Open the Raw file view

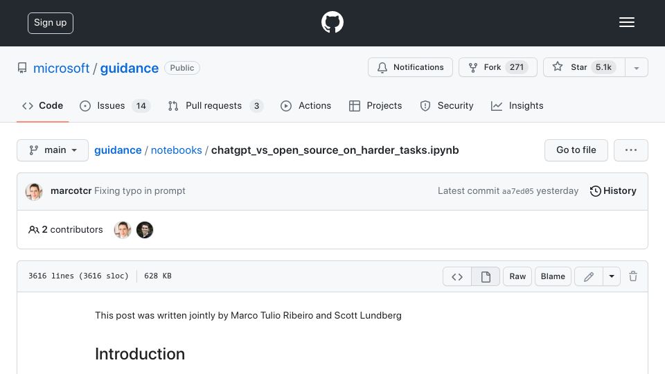pos(517,276)
